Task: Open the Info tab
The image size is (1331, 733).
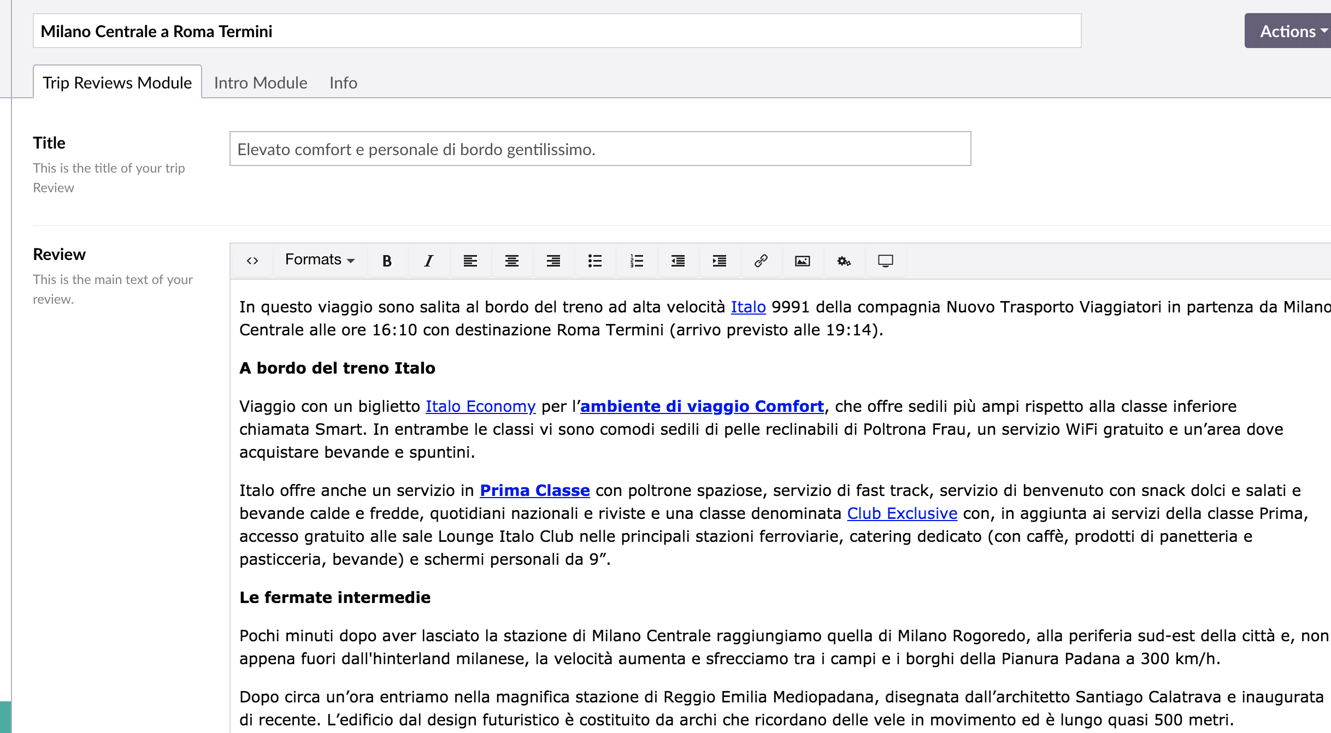Action: point(343,82)
